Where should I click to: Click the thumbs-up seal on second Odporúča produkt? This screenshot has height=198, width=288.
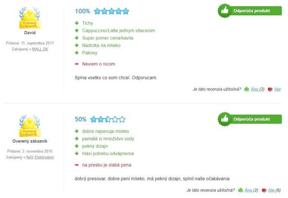[x=224, y=119]
